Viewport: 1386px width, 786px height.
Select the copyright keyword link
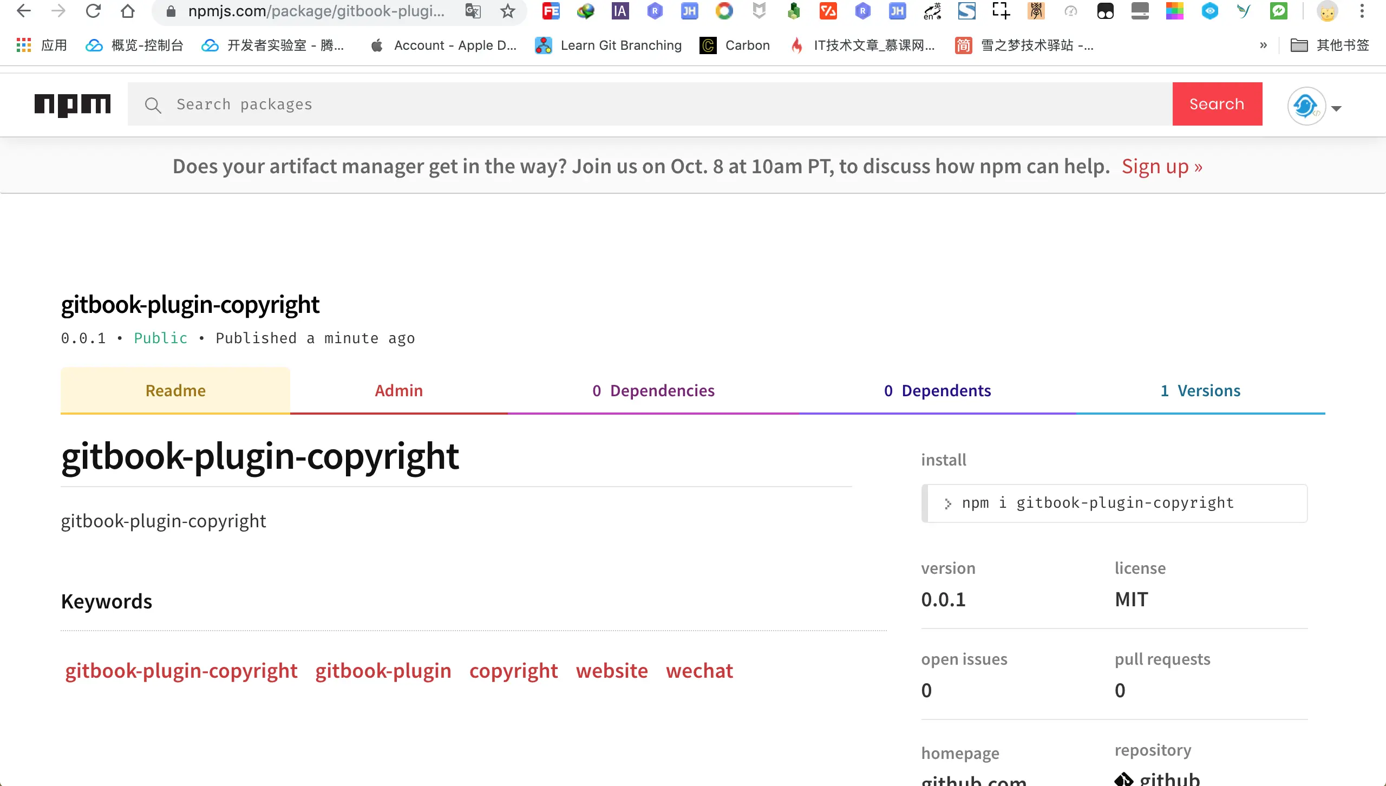[x=513, y=670]
